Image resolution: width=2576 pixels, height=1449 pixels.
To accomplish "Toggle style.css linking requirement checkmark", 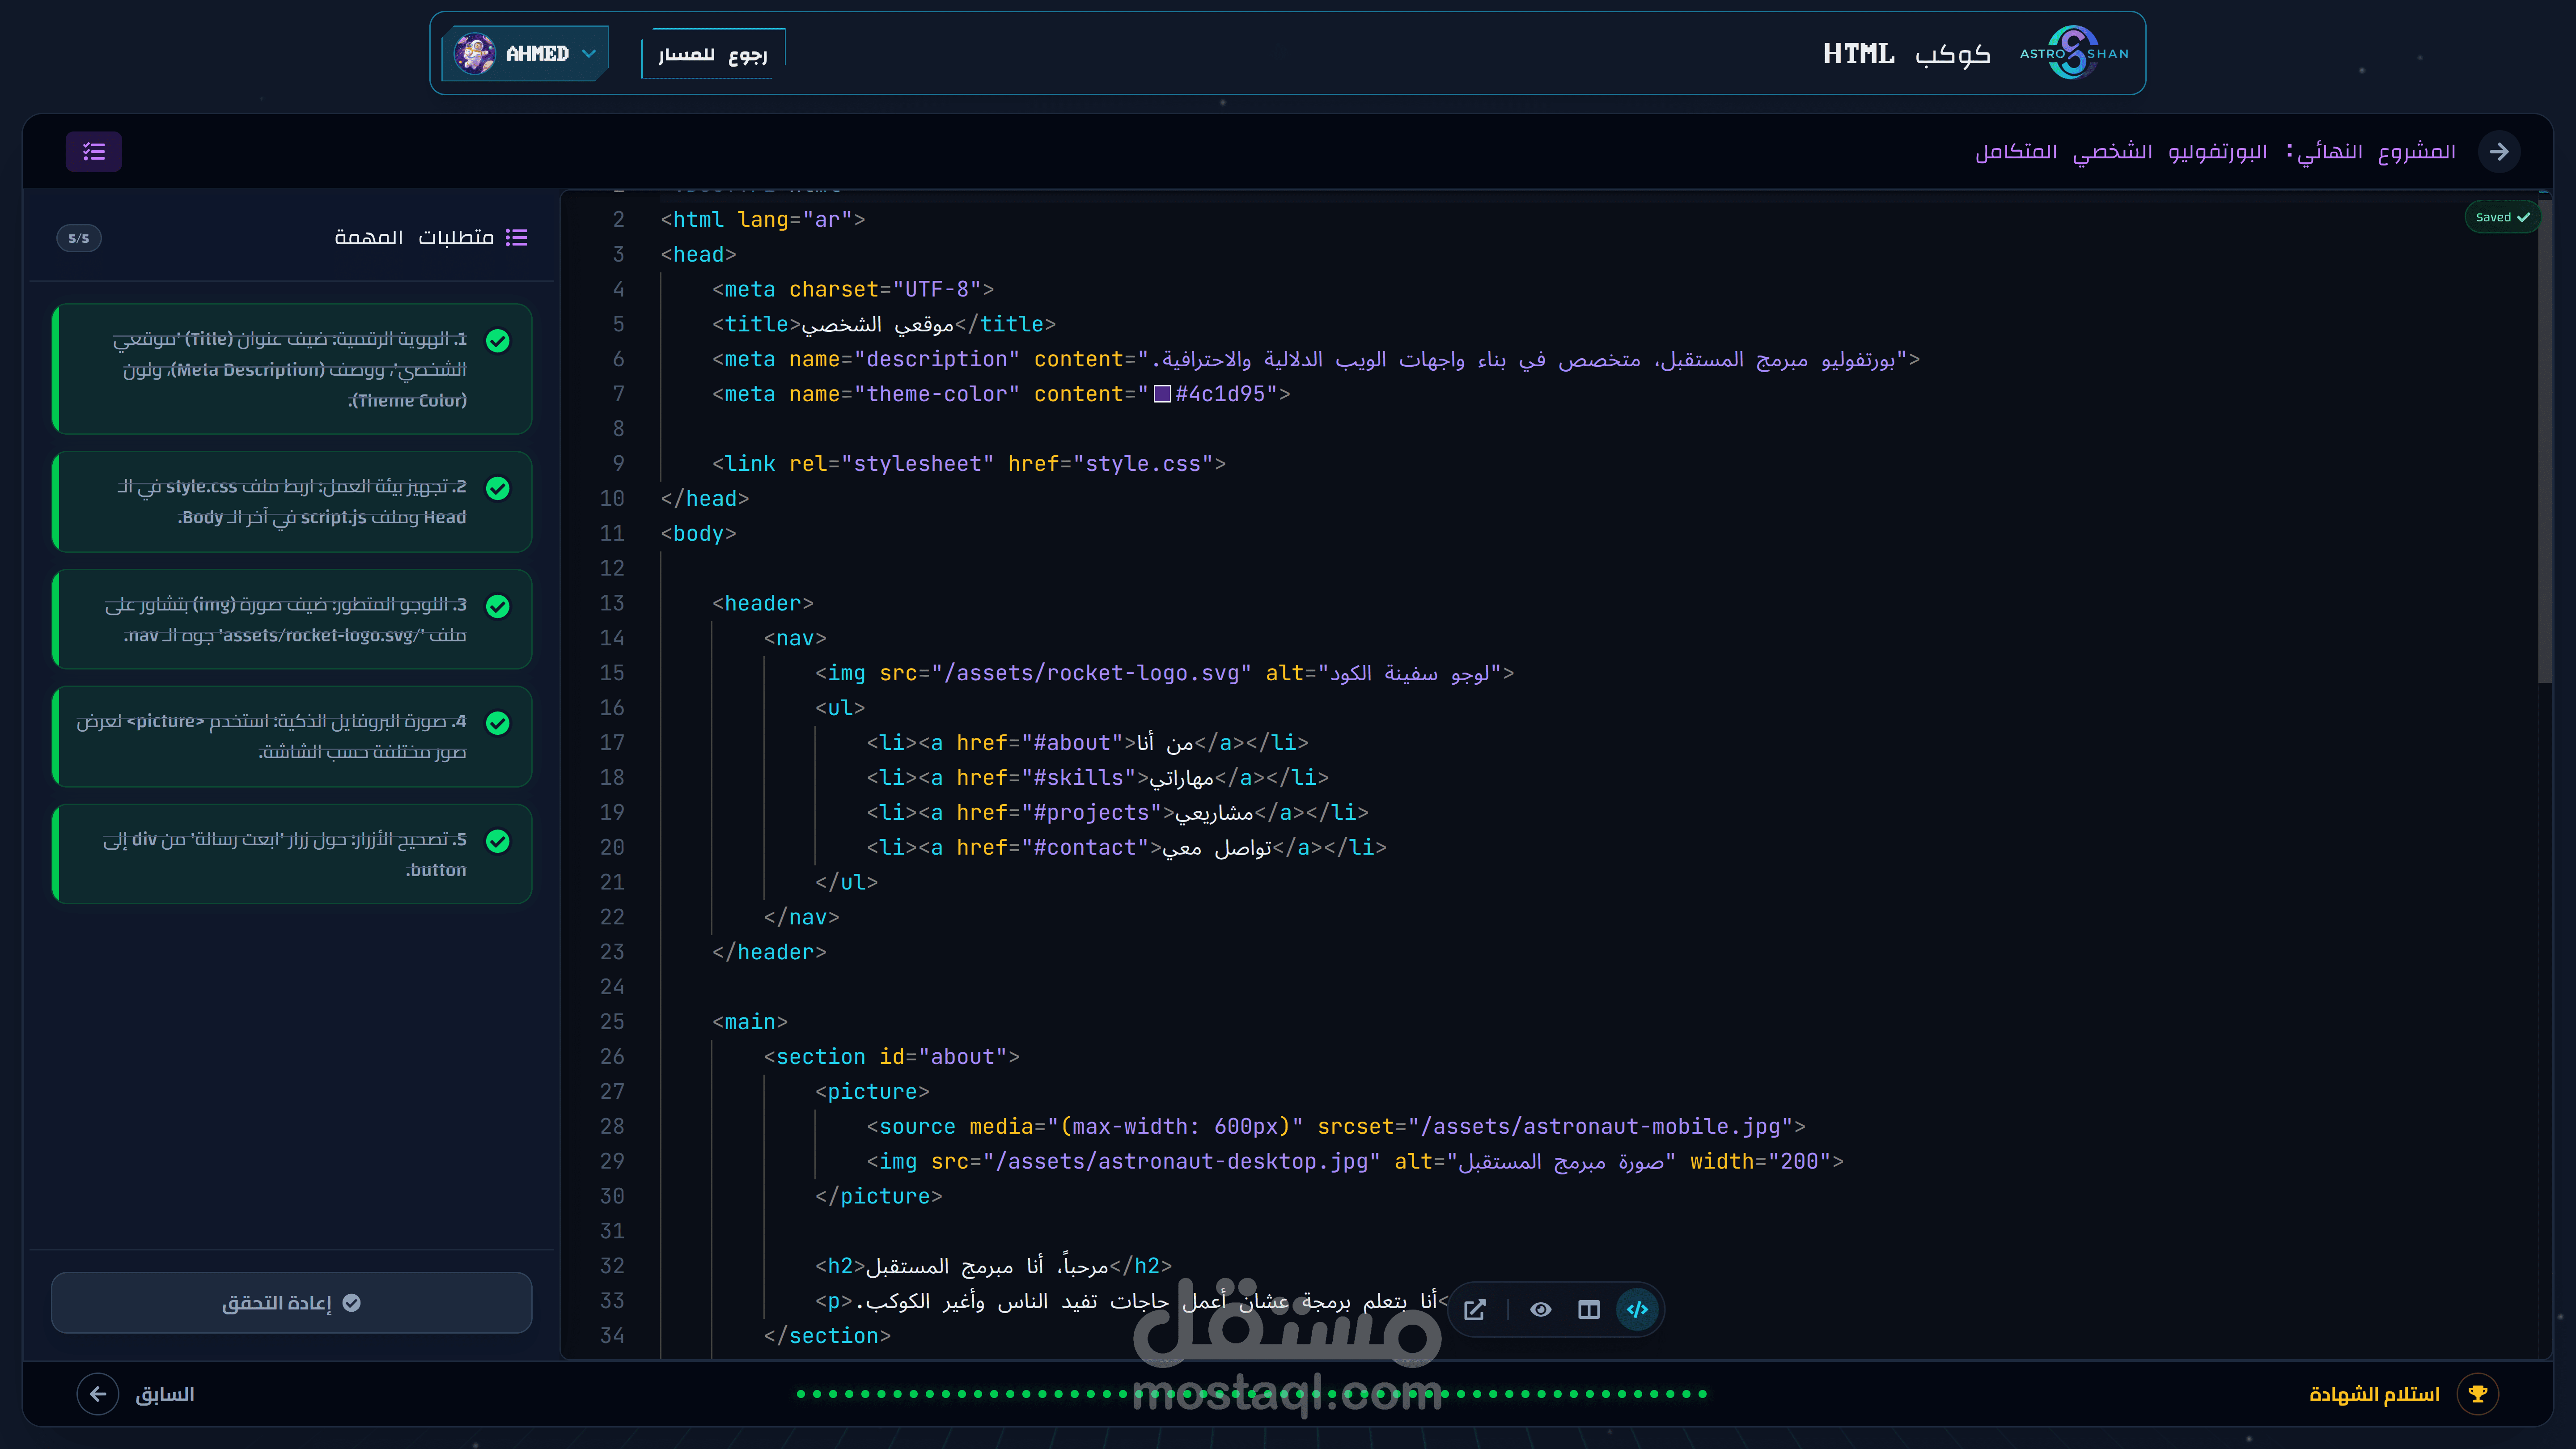I will coord(498,488).
